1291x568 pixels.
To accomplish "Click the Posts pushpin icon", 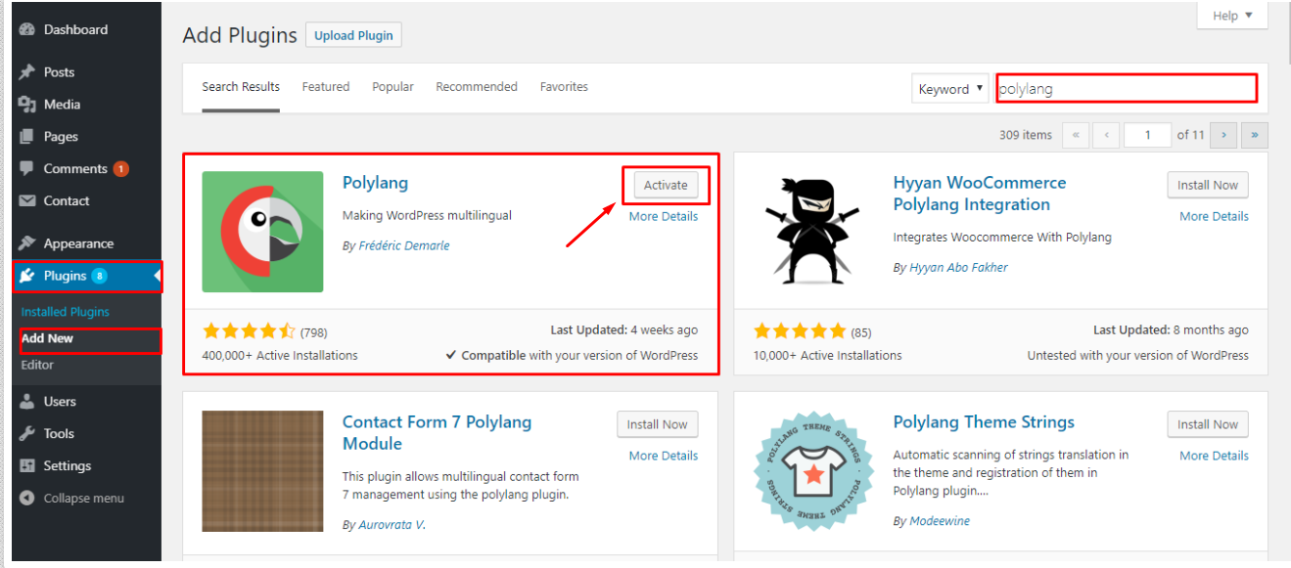I will click(x=27, y=72).
